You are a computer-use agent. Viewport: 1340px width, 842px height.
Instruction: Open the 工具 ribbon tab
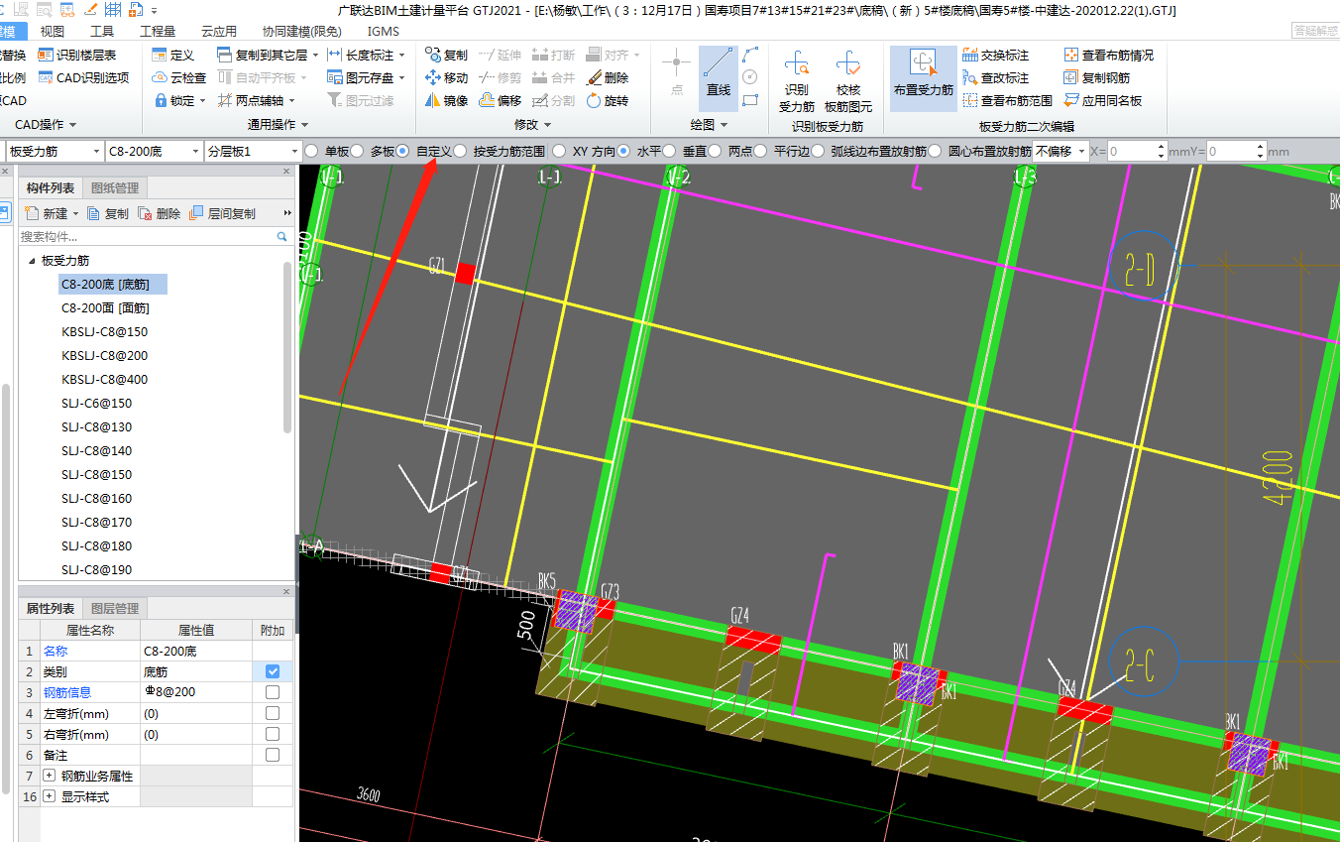tap(102, 32)
